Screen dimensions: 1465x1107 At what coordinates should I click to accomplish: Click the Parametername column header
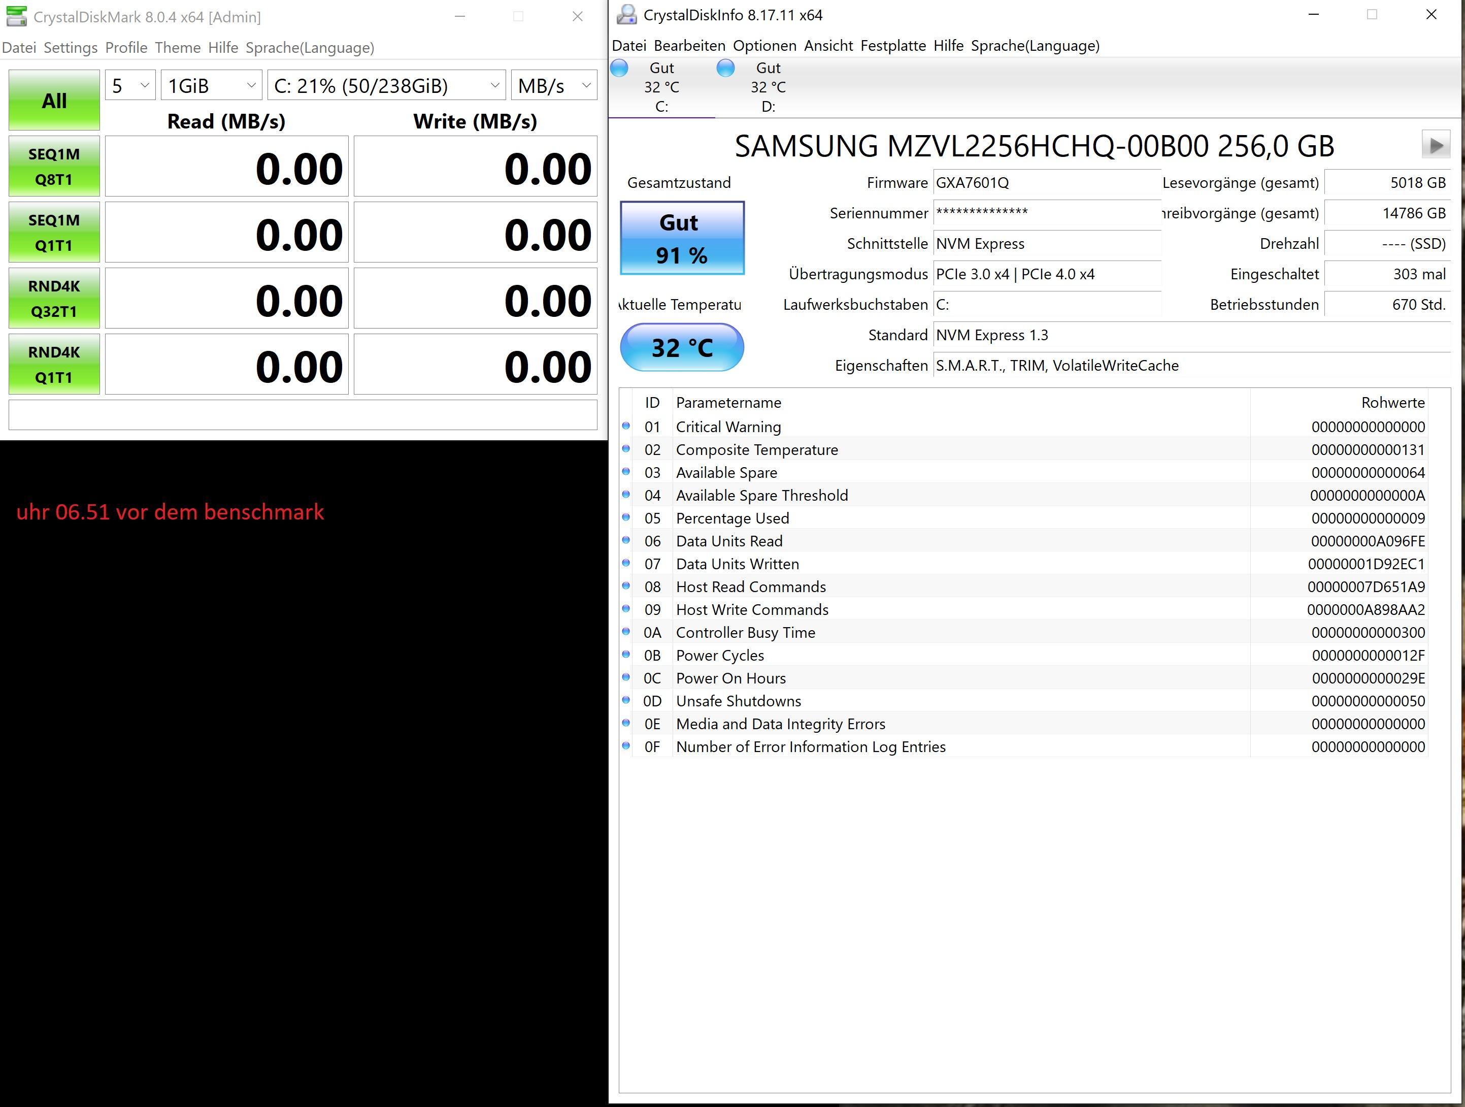(x=961, y=403)
